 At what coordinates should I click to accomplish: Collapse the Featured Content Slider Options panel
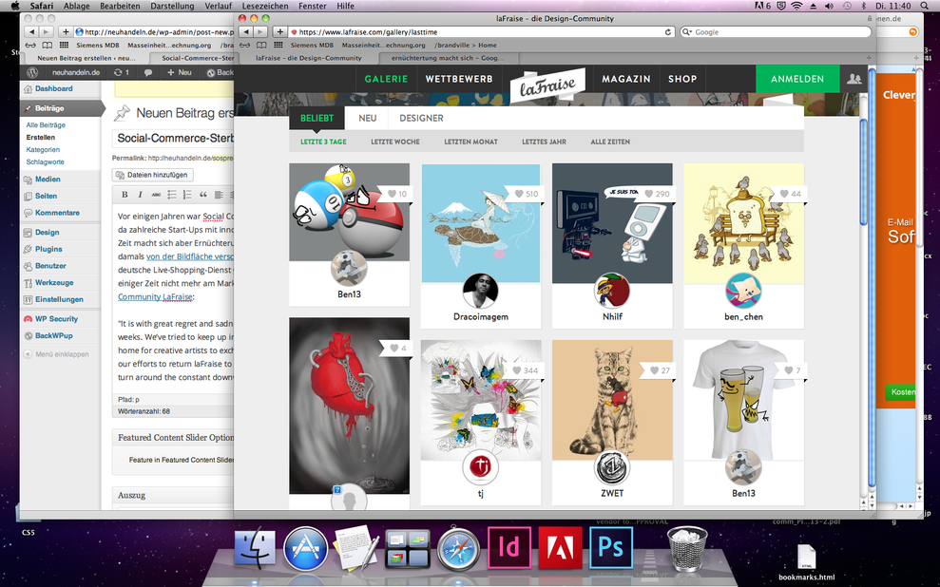click(176, 437)
